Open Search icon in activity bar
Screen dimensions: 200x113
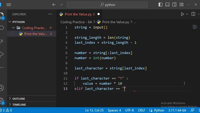tap(2, 28)
